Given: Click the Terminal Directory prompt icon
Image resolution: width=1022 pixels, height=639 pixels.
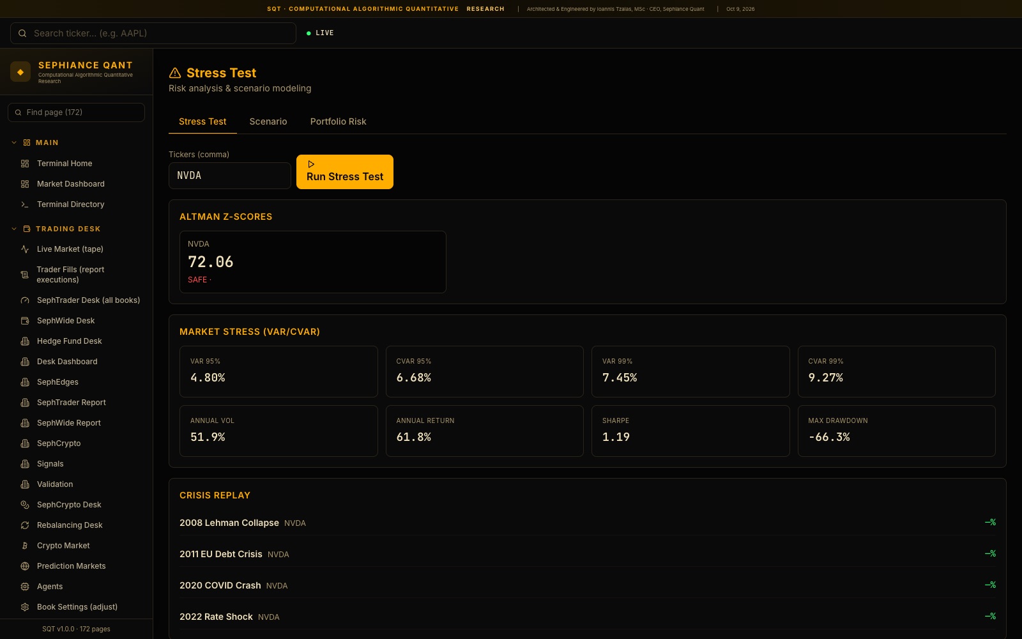Looking at the screenshot, I should click(25, 204).
